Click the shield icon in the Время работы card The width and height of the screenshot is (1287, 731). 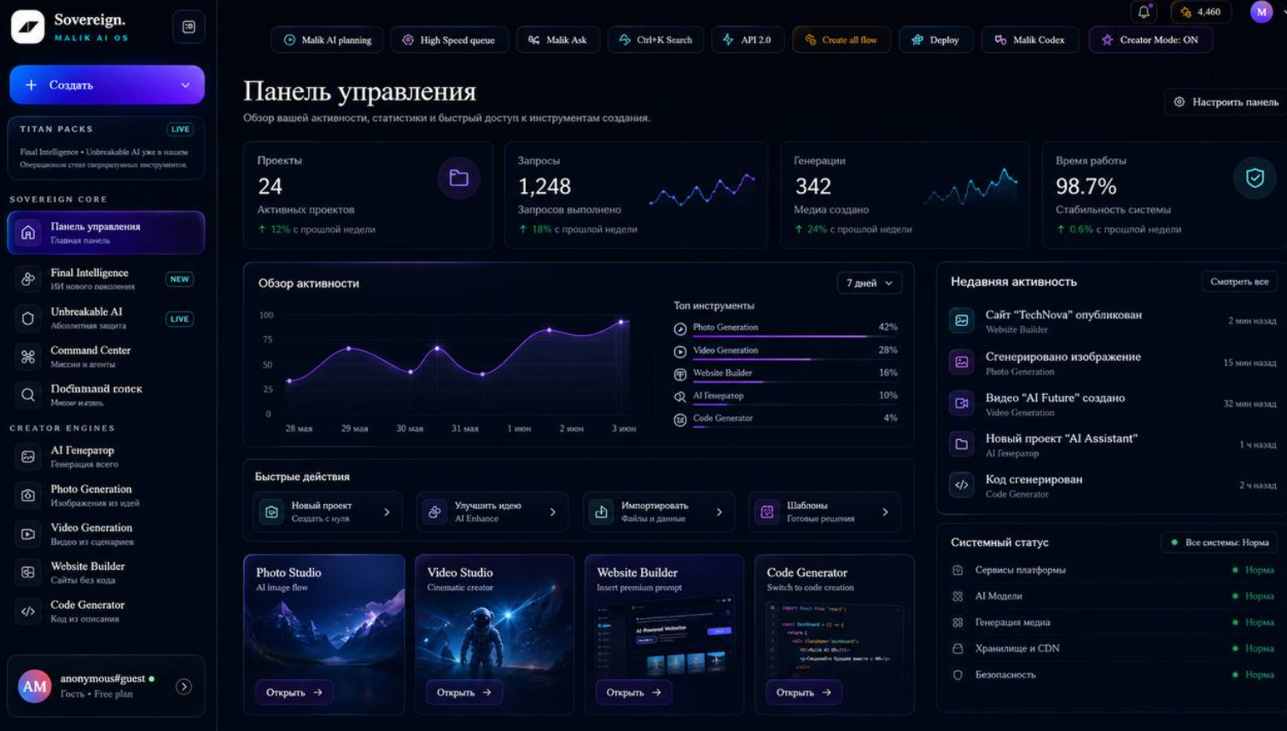1255,177
